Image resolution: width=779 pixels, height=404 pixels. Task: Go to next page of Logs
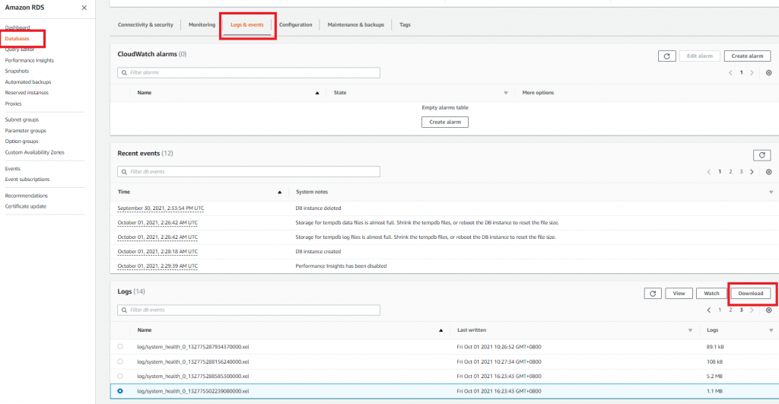pyautogui.click(x=752, y=310)
